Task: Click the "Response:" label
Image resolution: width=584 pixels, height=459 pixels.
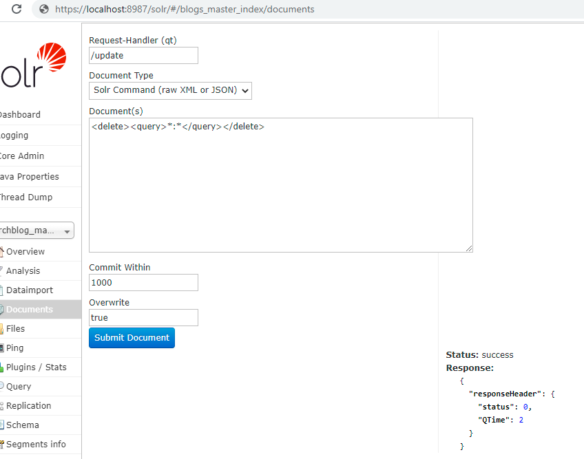Action: coord(470,367)
